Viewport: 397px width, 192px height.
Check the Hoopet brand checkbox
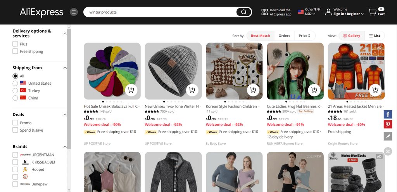(15, 170)
